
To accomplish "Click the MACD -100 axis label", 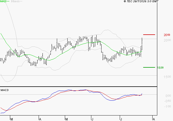I will click(x=167, y=106).
